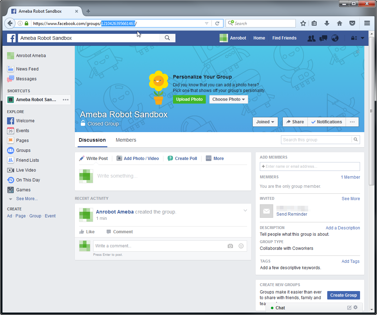
Task: Open Anrobot profile in top bar
Action: coord(233,38)
